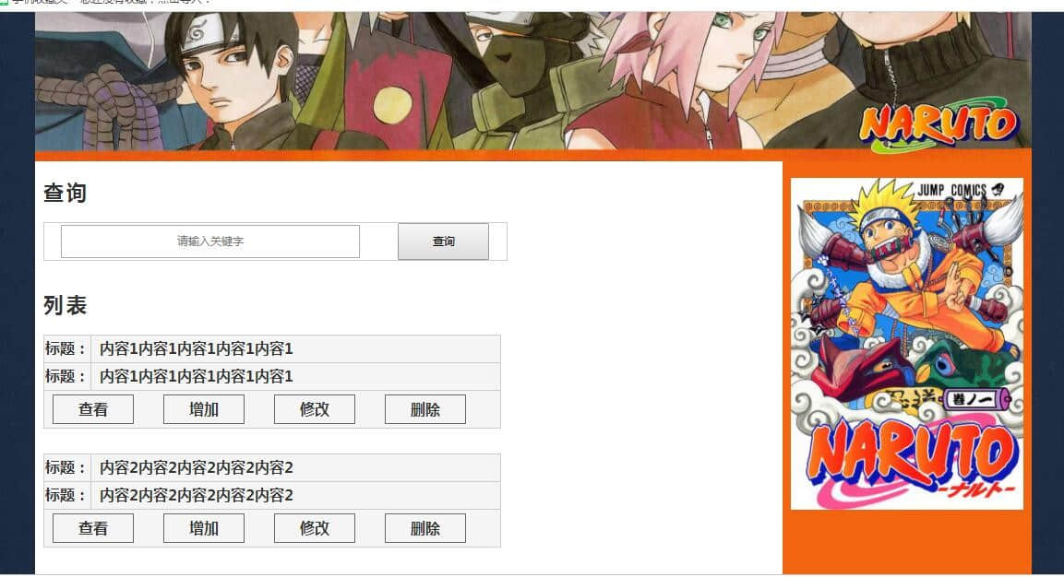The width and height of the screenshot is (1064, 577).
Task: Click the 请输入关键字 search input field
Action: coord(209,241)
